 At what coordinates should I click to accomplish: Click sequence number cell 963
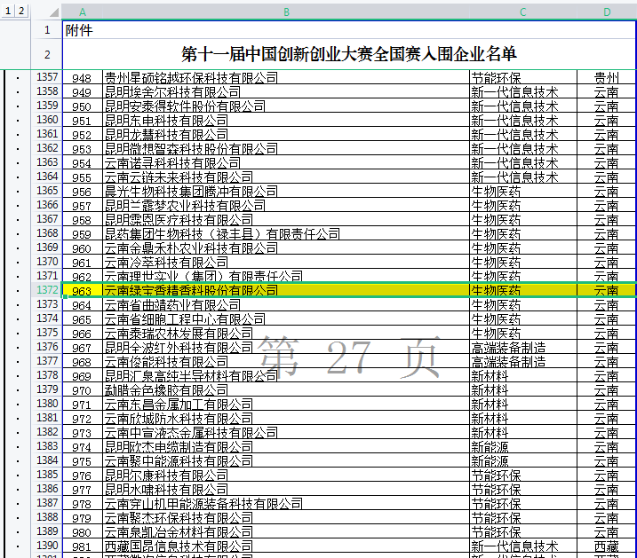tap(83, 290)
